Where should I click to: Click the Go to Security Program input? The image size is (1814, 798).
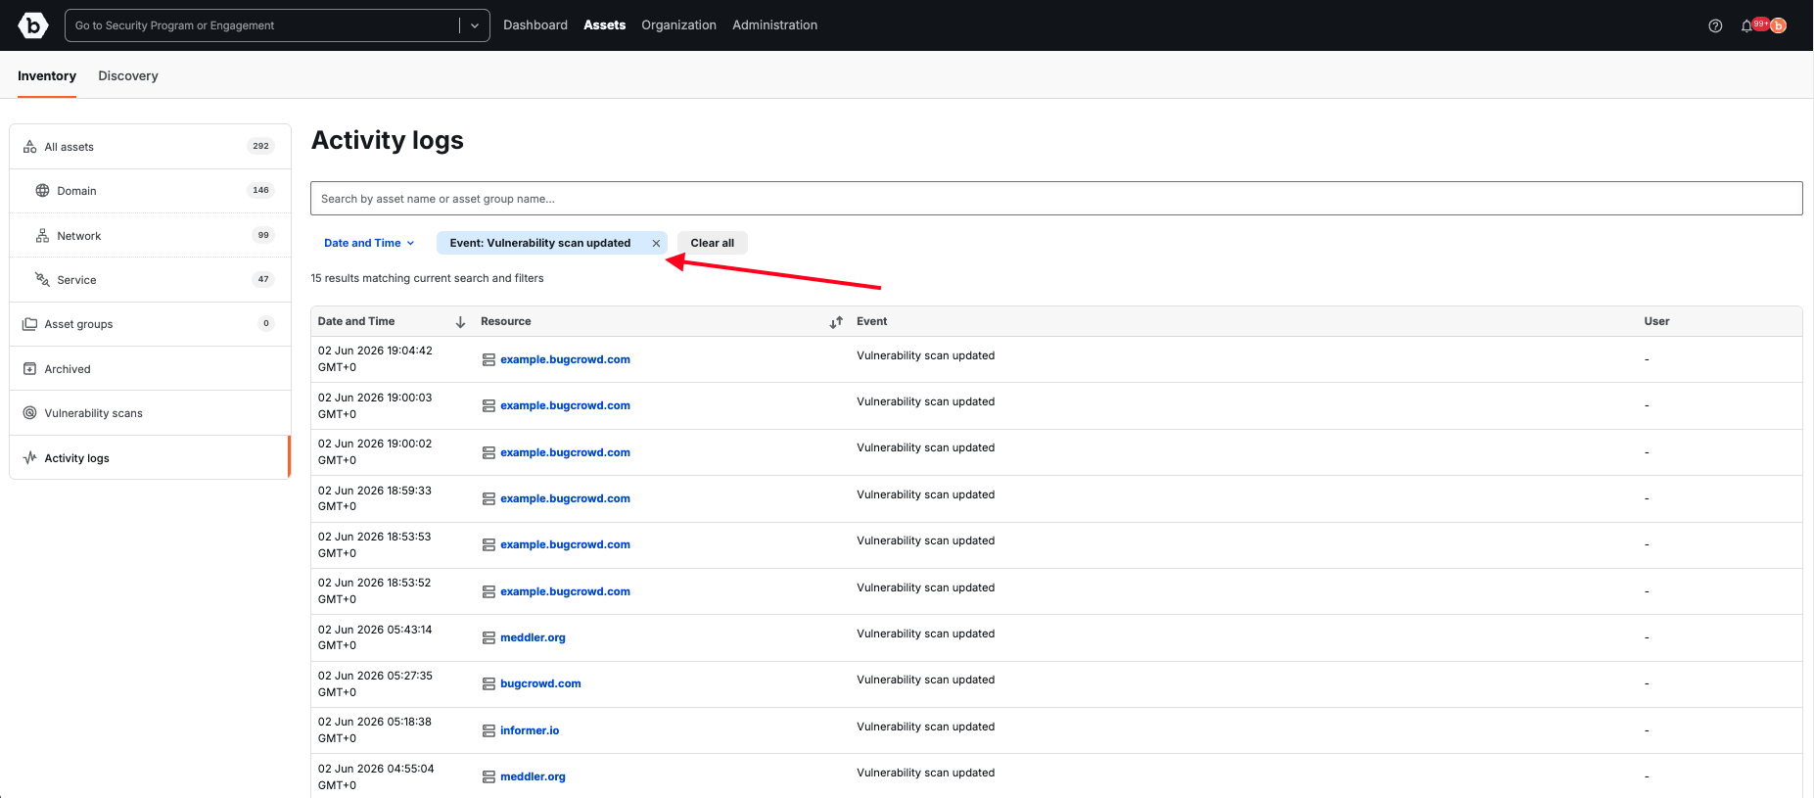(x=262, y=26)
